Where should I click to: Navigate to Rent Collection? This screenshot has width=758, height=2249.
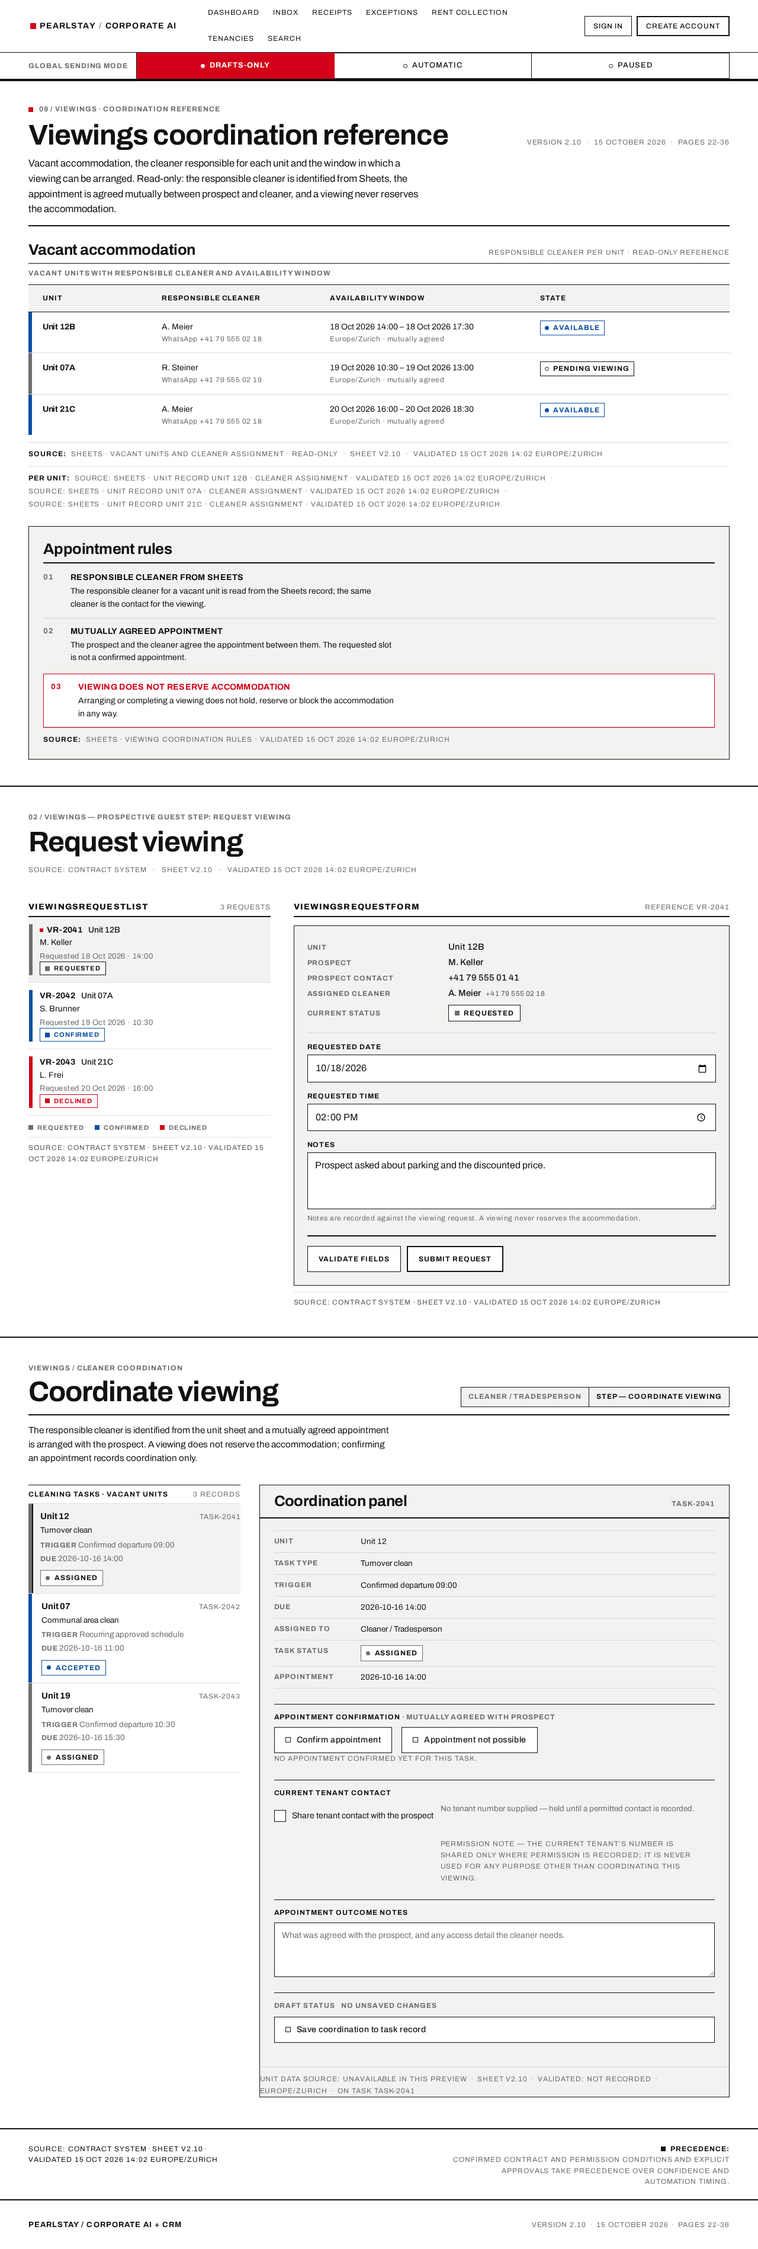pyautogui.click(x=469, y=12)
